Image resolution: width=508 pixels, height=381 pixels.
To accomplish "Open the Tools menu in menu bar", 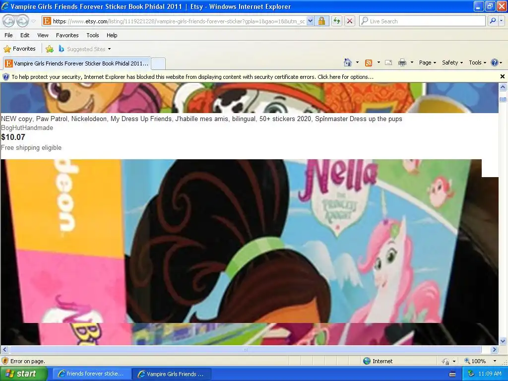I will tap(93, 35).
